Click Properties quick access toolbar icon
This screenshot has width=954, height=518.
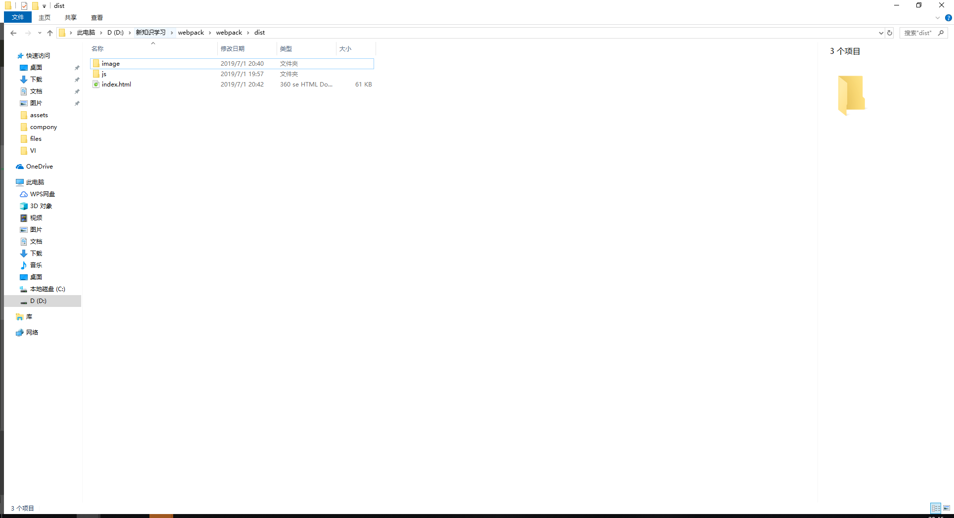pos(24,6)
